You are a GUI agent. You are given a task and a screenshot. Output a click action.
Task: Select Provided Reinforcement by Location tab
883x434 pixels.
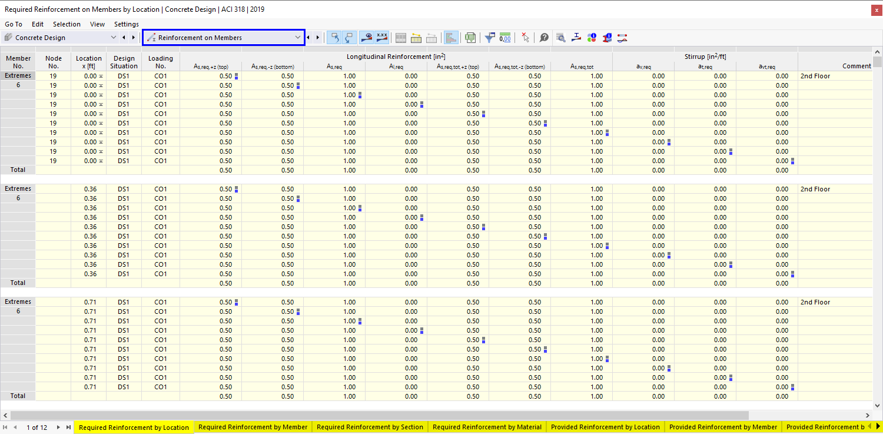coord(605,427)
